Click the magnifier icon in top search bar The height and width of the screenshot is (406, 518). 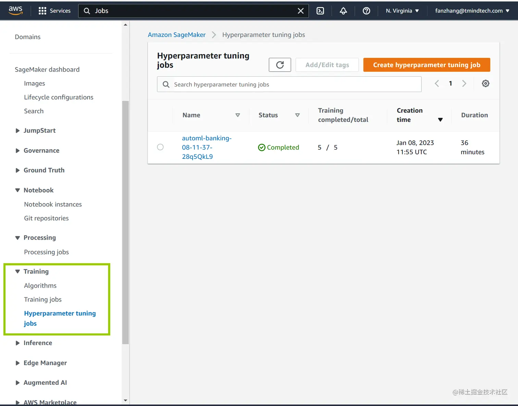click(x=87, y=11)
